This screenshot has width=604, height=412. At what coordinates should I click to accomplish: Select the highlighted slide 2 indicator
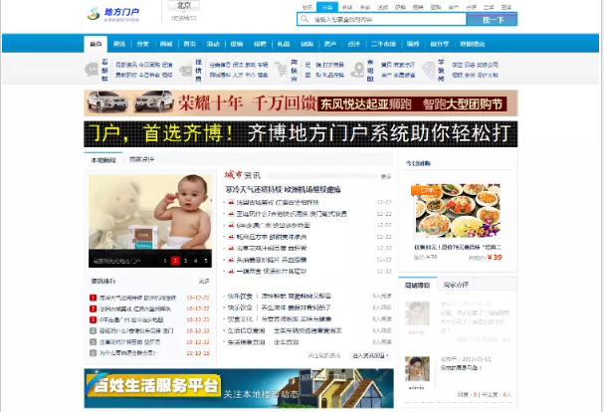(175, 261)
